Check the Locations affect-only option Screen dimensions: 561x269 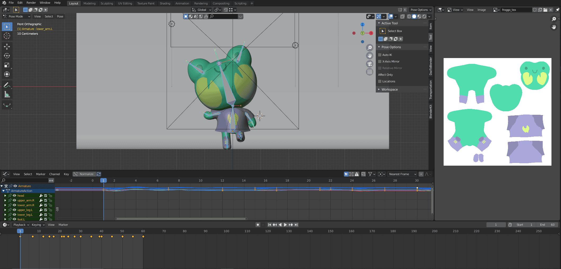point(380,81)
